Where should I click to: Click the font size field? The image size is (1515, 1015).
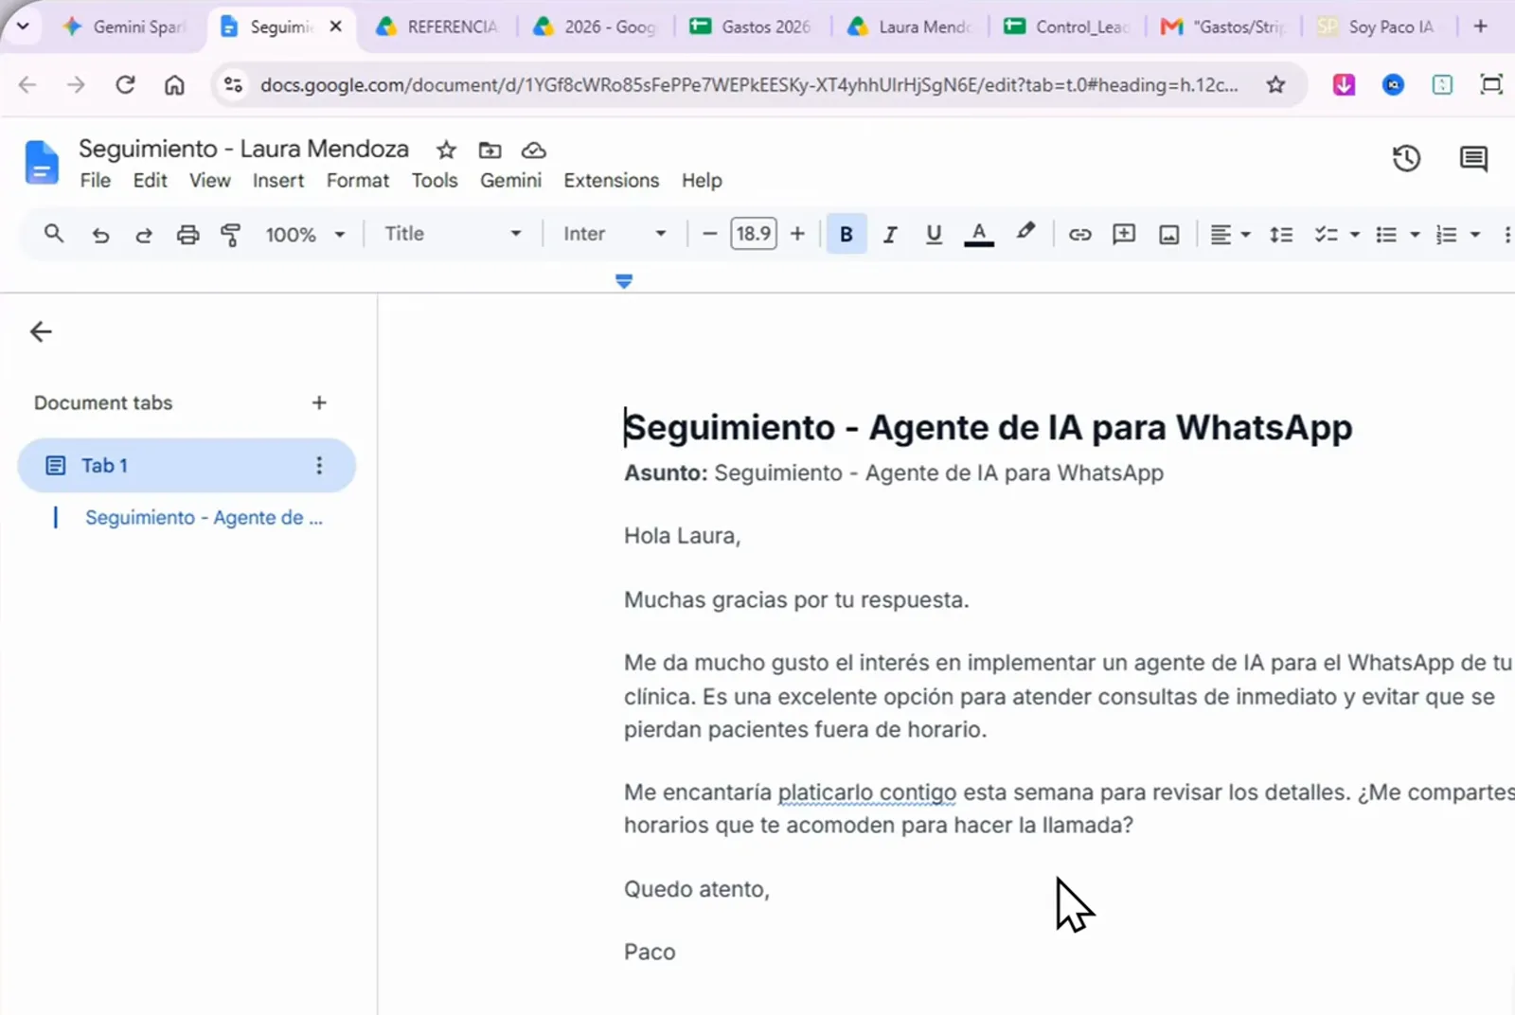754,234
